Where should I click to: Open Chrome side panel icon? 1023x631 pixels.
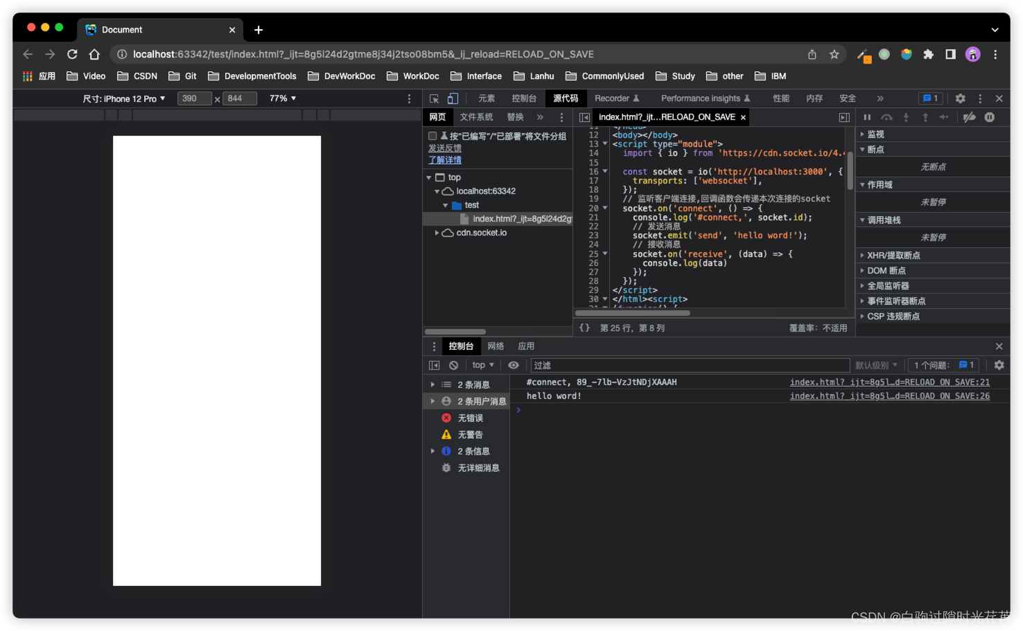pyautogui.click(x=950, y=54)
